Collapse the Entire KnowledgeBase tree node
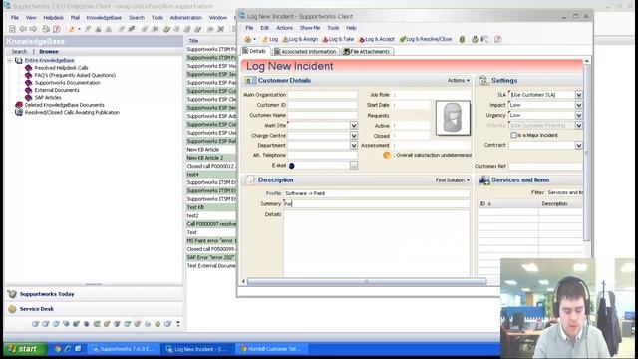Image resolution: width=638 pixels, height=359 pixels. coord(10,60)
